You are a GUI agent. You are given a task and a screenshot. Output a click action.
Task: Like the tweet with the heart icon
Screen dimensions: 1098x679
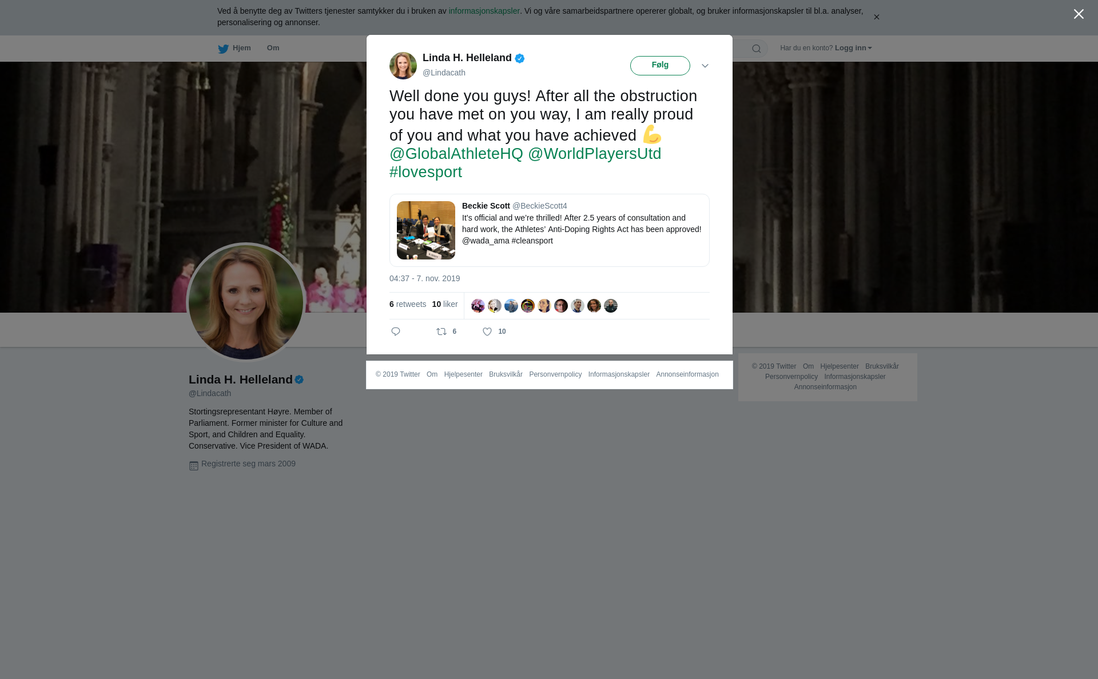coord(487,331)
